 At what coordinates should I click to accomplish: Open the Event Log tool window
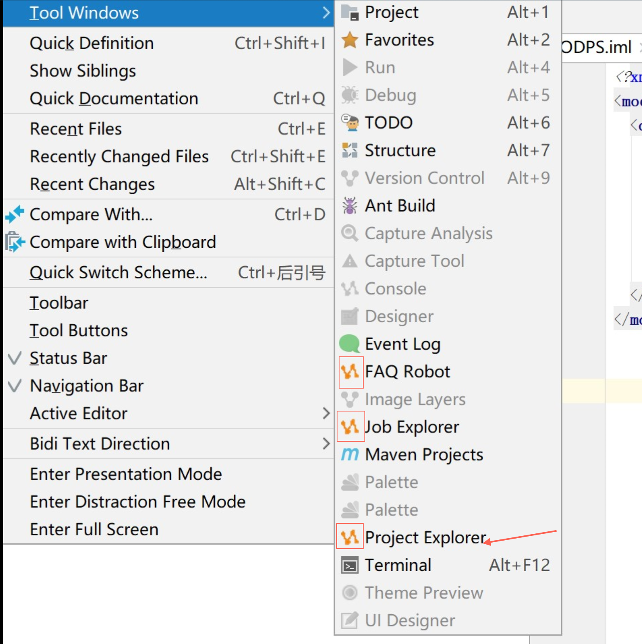coord(448,344)
